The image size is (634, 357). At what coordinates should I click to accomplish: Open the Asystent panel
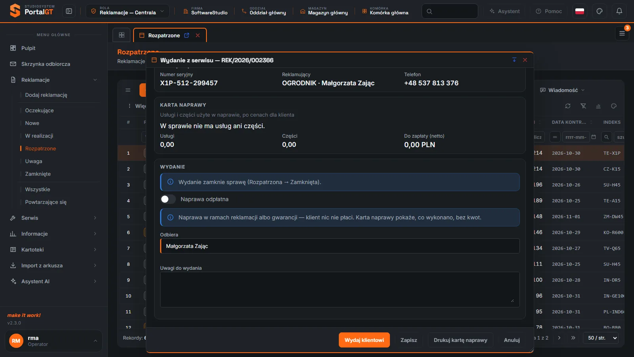[x=504, y=12]
